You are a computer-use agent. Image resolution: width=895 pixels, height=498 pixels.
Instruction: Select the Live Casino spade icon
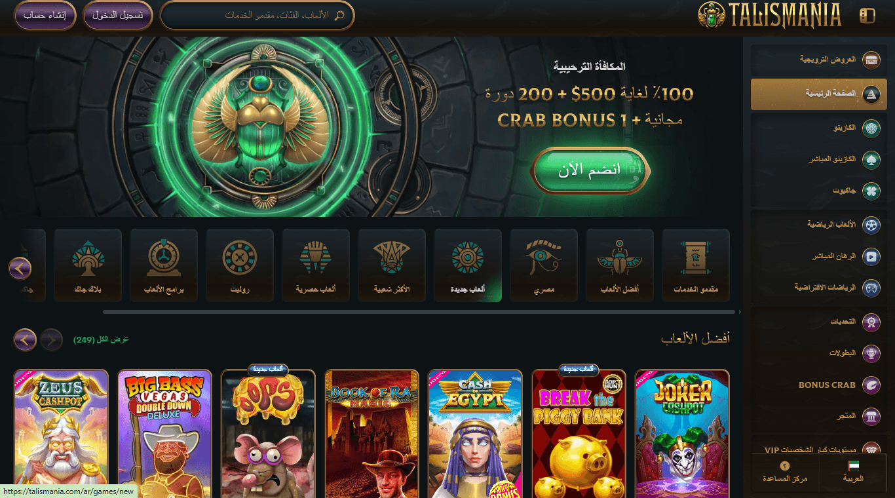coord(871,160)
